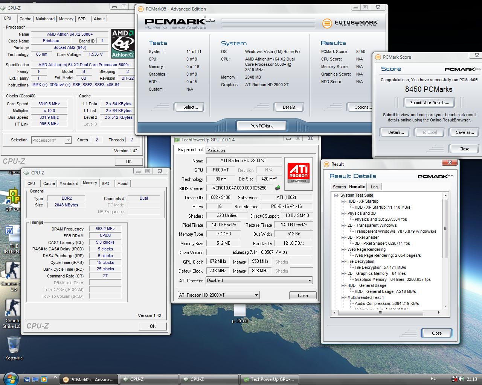Click the GPU-Z title bar icon
The width and height of the screenshot is (482, 385).
177,139
